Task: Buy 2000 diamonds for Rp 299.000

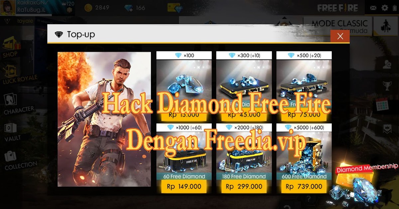Action: 244,187
